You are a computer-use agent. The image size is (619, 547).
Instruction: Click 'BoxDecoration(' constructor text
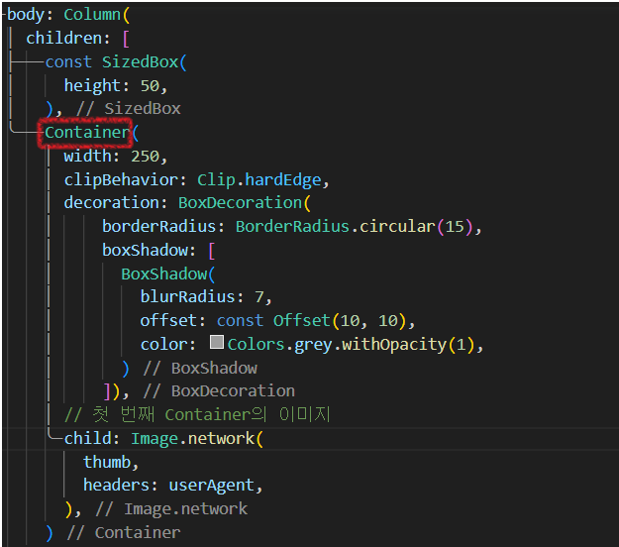point(245,203)
